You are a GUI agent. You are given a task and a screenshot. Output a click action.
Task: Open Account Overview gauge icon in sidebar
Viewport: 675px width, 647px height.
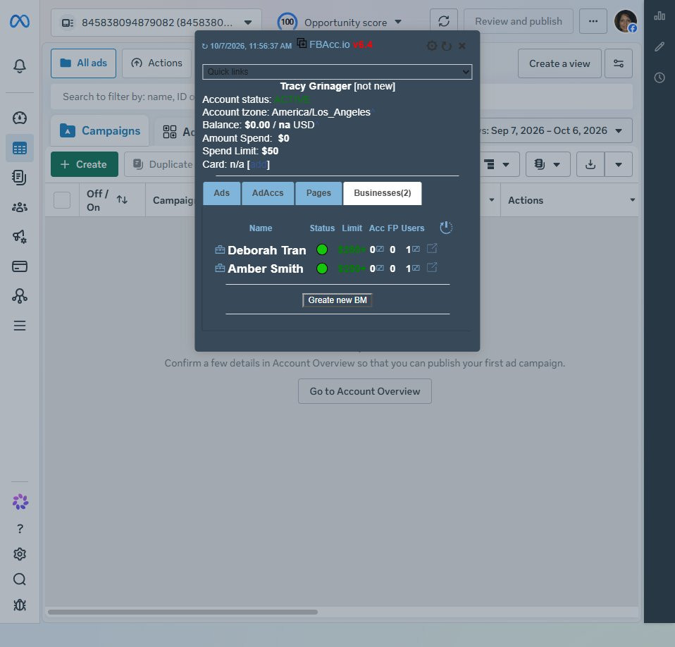click(19, 118)
